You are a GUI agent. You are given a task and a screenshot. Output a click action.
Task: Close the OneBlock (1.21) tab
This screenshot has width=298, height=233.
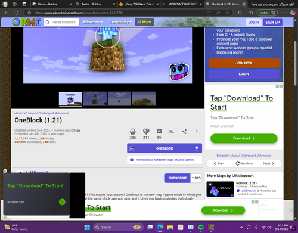tap(244, 4)
